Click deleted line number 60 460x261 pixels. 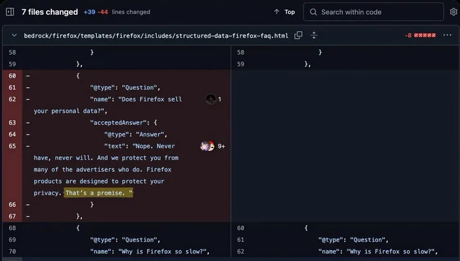[12, 76]
